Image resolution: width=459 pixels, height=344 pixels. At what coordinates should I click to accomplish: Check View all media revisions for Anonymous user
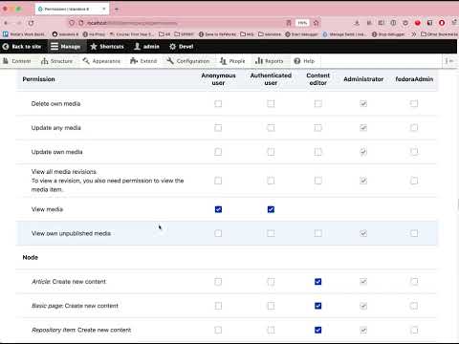point(218,181)
